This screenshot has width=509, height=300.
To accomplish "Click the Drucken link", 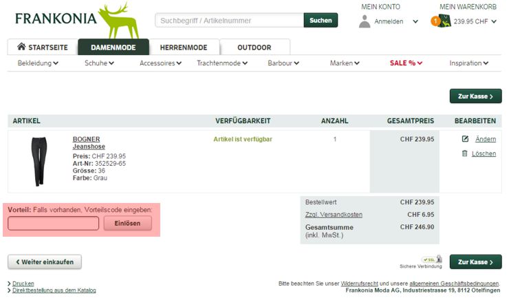I will click(x=23, y=283).
